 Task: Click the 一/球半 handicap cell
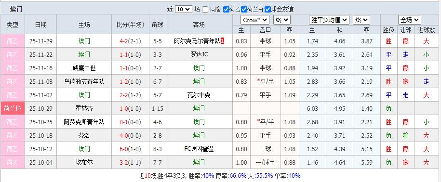coord(265,163)
